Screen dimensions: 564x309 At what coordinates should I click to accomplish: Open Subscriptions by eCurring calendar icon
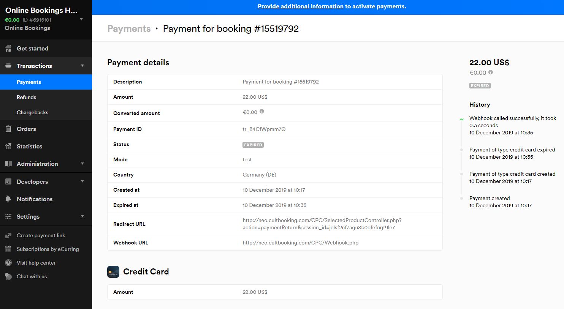pyautogui.click(x=8, y=249)
